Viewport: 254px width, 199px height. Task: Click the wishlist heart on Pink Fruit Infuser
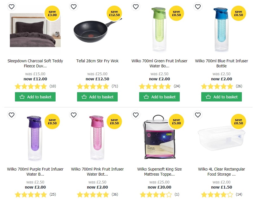coord(74,115)
